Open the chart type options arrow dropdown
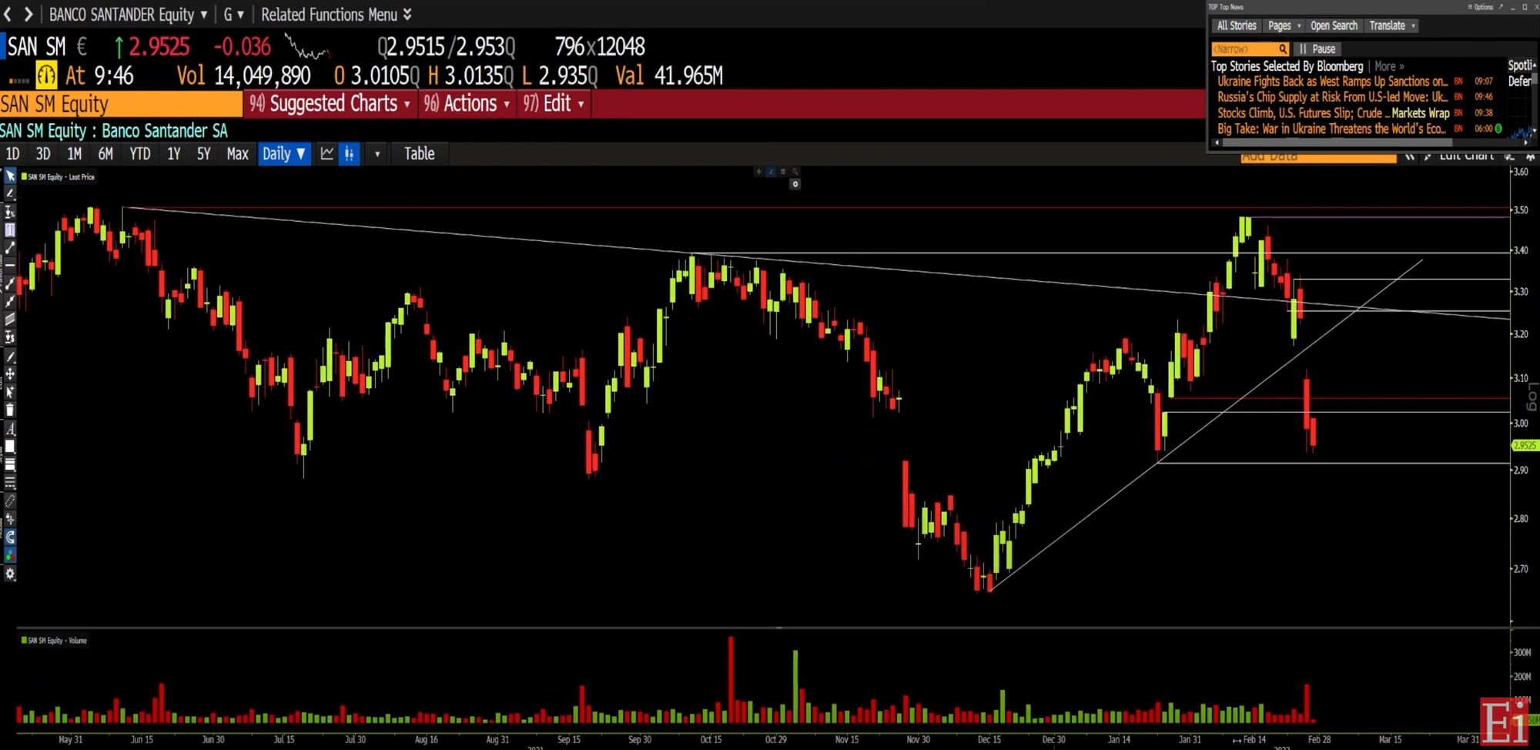This screenshot has height=750, width=1540. click(377, 154)
